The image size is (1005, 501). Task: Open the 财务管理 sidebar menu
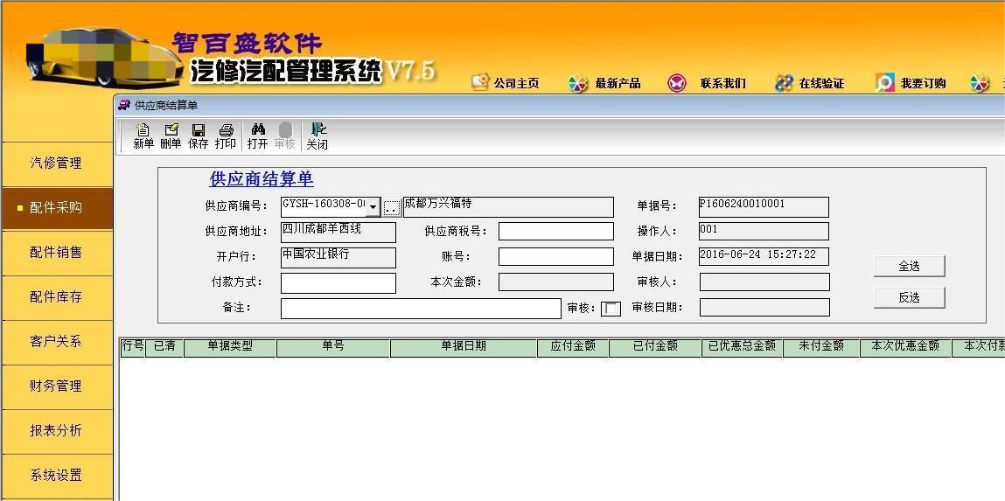[x=56, y=386]
